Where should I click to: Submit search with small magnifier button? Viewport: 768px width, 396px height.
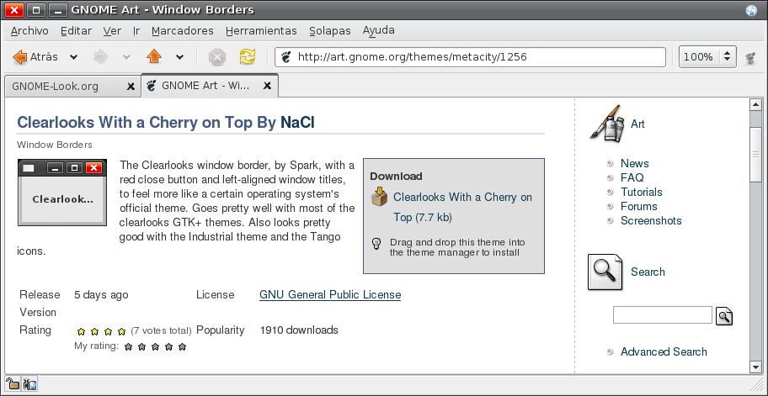point(724,316)
